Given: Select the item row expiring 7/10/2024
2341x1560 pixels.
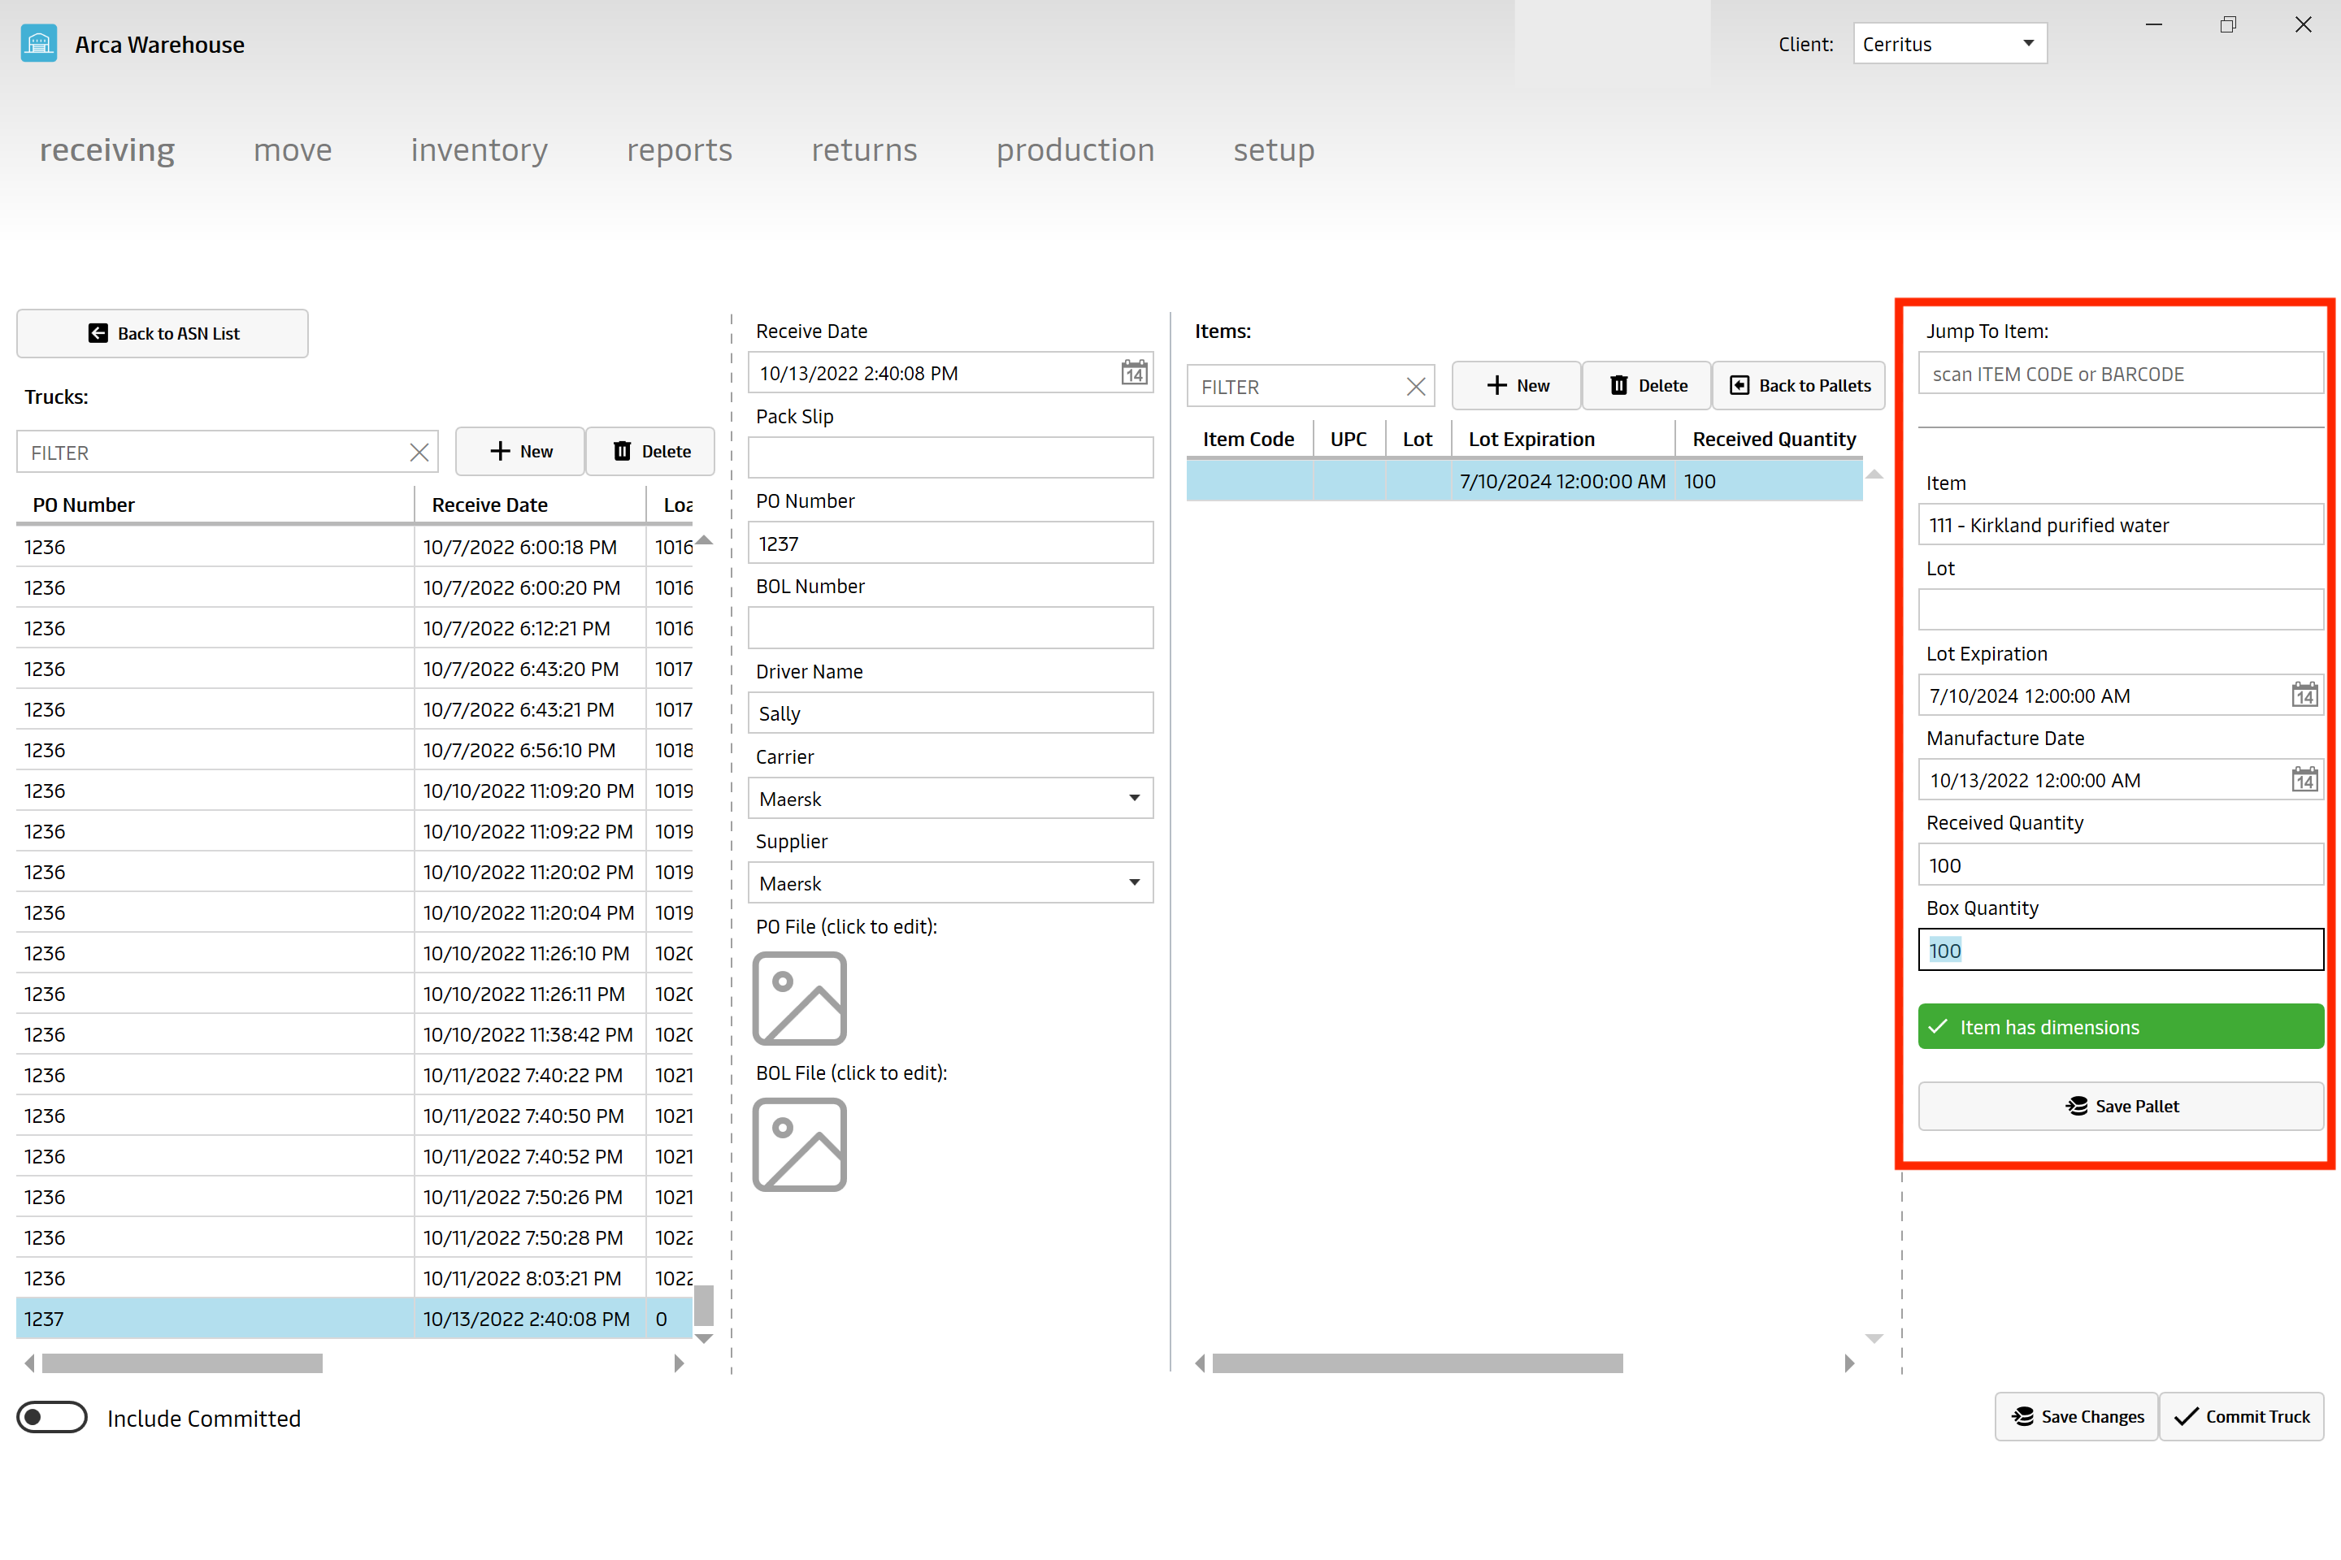Looking at the screenshot, I should pos(1525,480).
